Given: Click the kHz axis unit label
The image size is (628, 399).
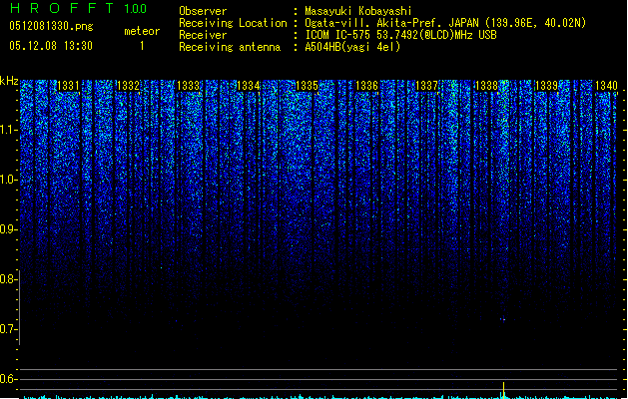Looking at the screenshot, I should pos(9,81).
